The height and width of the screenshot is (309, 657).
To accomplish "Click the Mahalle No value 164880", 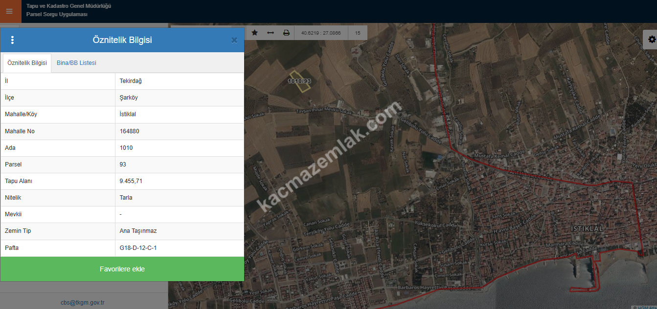I will click(129, 131).
